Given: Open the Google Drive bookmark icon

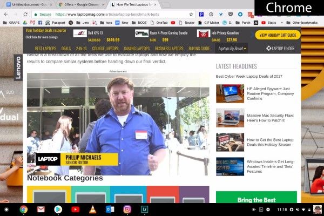Looking at the screenshot, I should click(25, 23).
